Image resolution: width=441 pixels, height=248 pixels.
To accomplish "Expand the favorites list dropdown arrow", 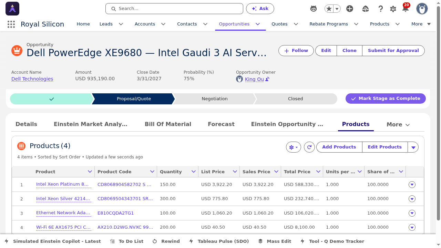I will (x=337, y=9).
